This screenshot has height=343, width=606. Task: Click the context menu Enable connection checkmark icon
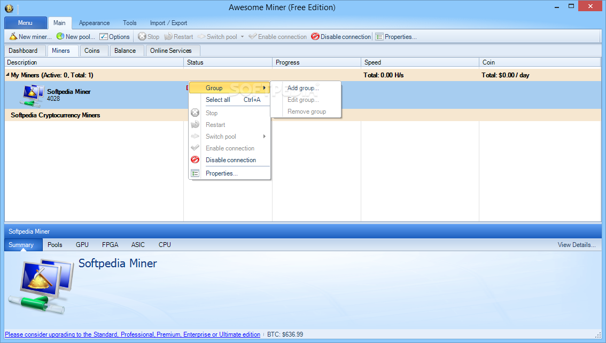(x=195, y=148)
